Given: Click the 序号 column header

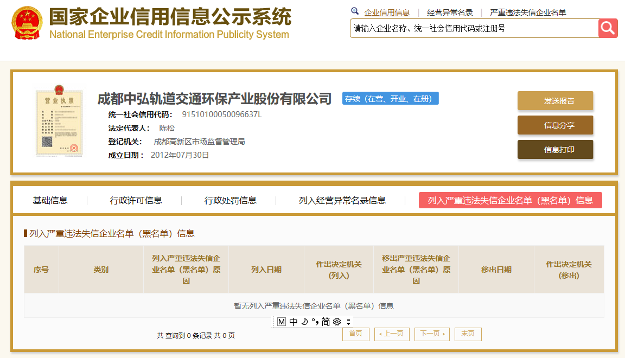Looking at the screenshot, I should click(41, 270).
